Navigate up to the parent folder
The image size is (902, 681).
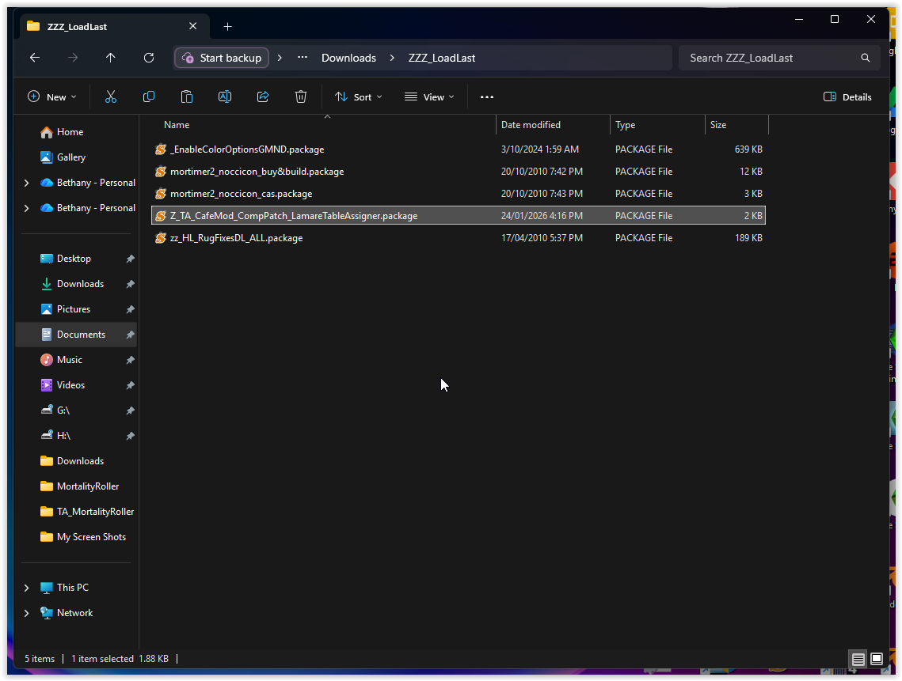(111, 57)
